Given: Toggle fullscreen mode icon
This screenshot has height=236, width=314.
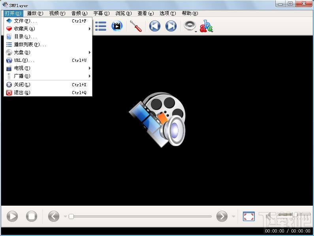Looking at the screenshot, I should click(249, 216).
